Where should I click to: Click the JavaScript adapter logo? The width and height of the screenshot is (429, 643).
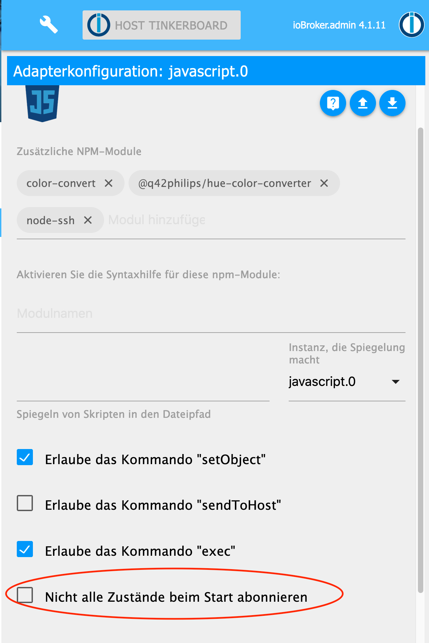click(x=43, y=103)
